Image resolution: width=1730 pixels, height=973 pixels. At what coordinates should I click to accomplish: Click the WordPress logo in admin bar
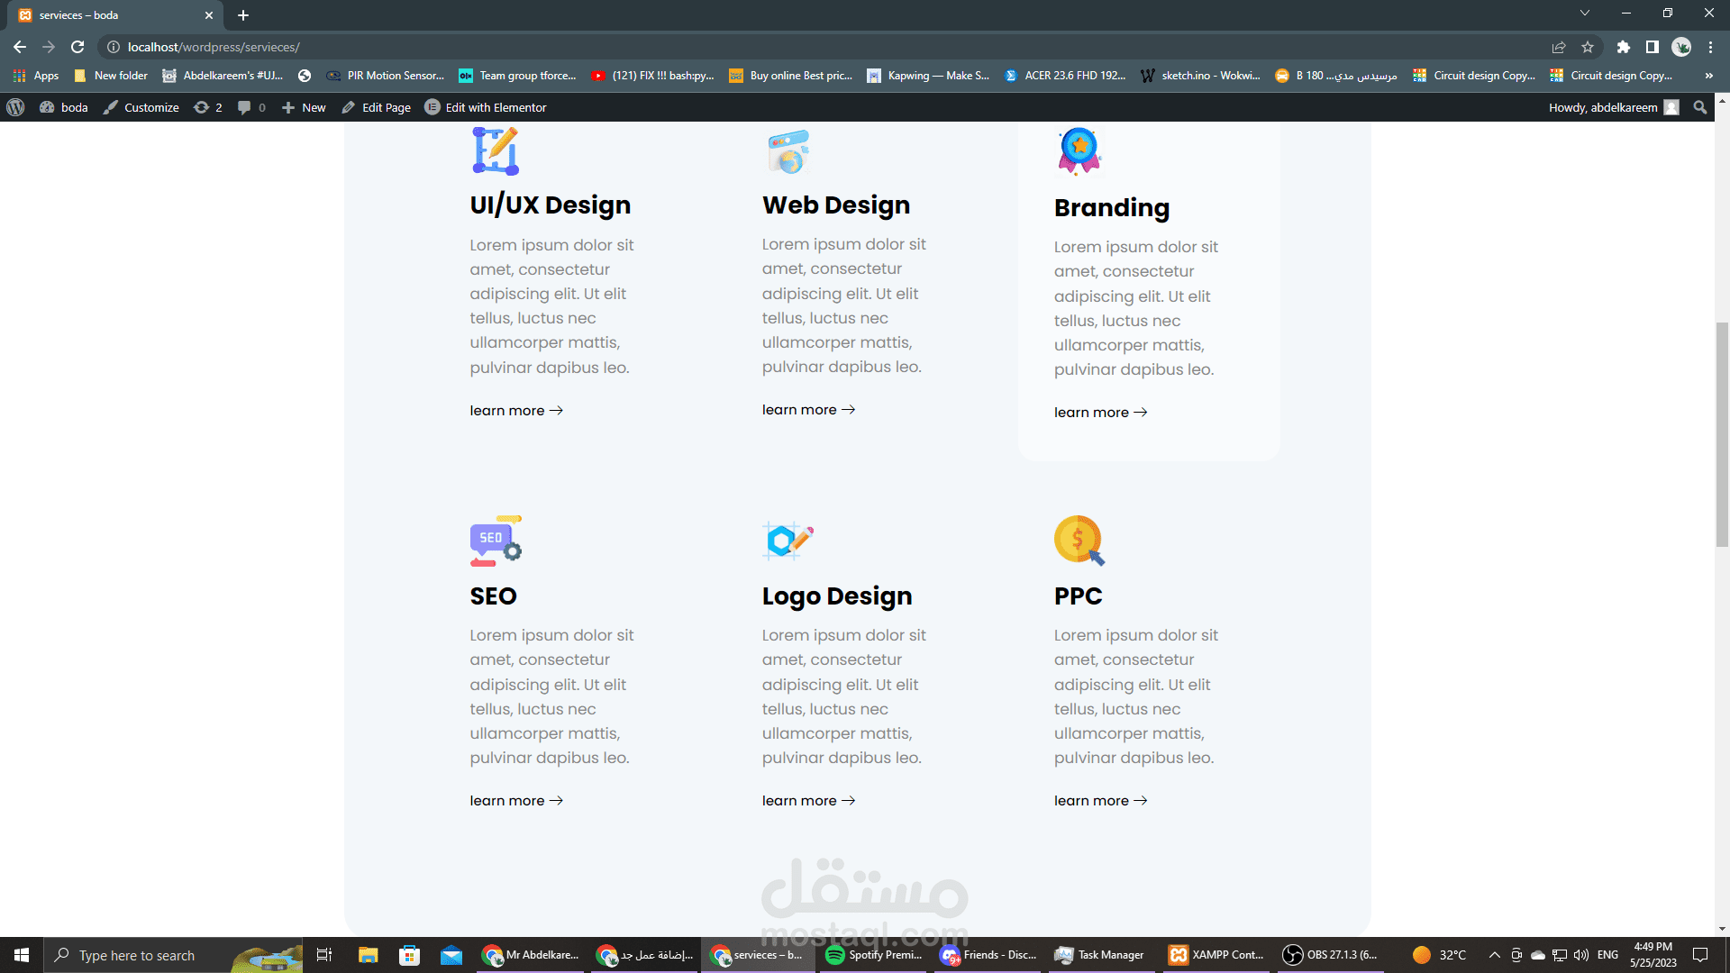[15, 107]
